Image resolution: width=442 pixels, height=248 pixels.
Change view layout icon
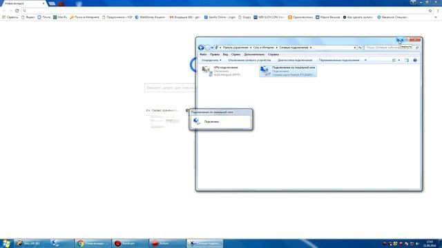[x=394, y=60]
